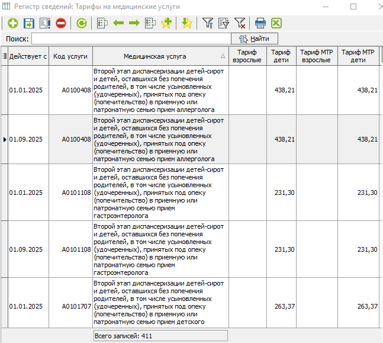Click the green right arrow icon
This screenshot has width=383, height=343.
click(x=134, y=23)
